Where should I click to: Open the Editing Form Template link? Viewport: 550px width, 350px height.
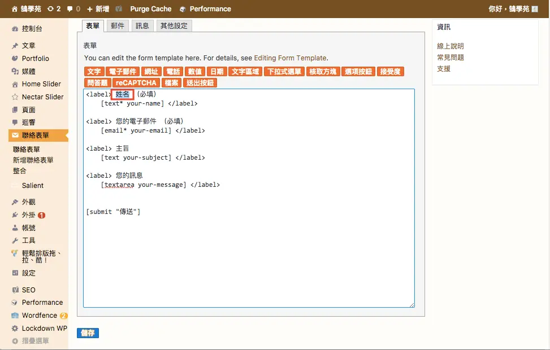click(x=291, y=58)
